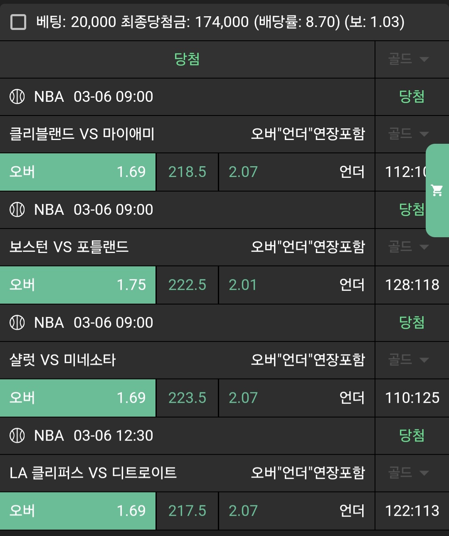Select 오버 1.75 for 보스턴 VS 포틀랜드
Image resolution: width=449 pixels, height=536 pixels.
(78, 285)
